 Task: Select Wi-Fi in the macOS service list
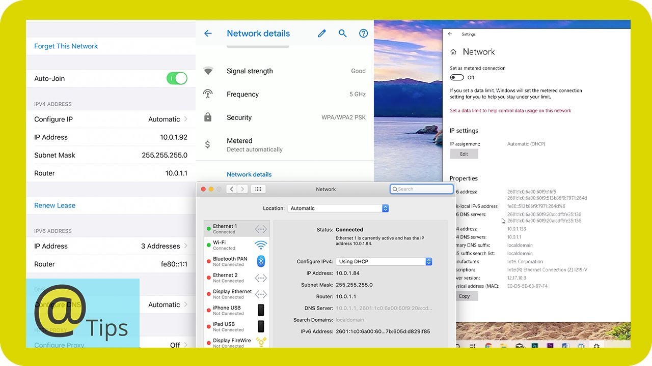point(237,245)
